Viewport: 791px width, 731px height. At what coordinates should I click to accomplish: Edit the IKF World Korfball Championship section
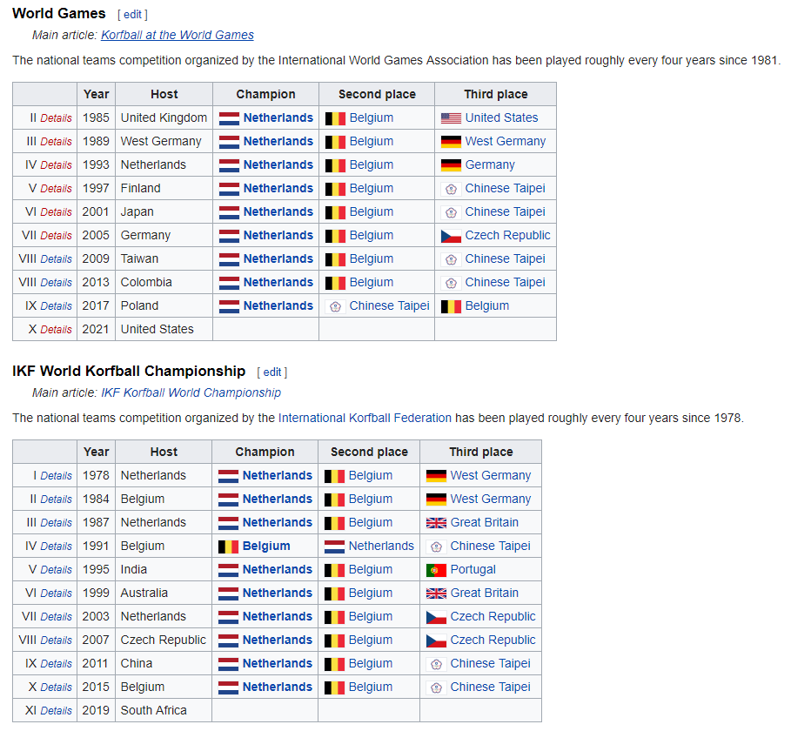click(x=271, y=372)
